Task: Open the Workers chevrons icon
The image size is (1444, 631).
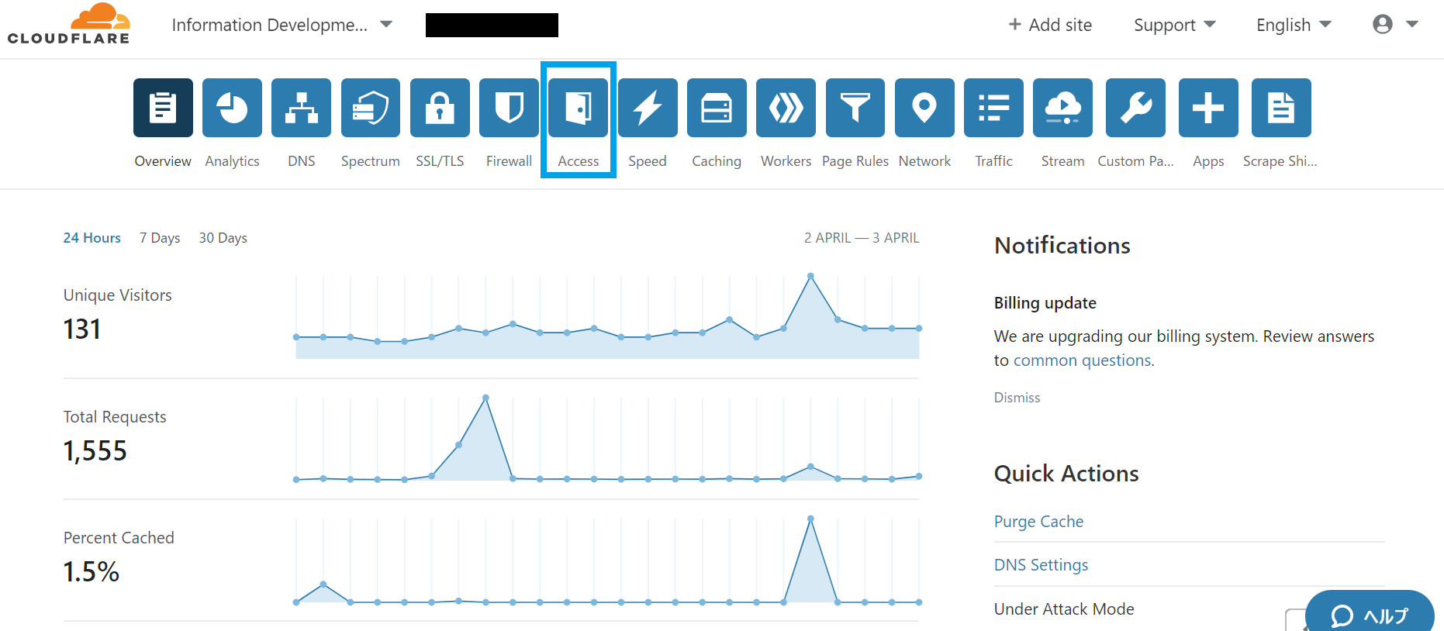Action: click(786, 108)
